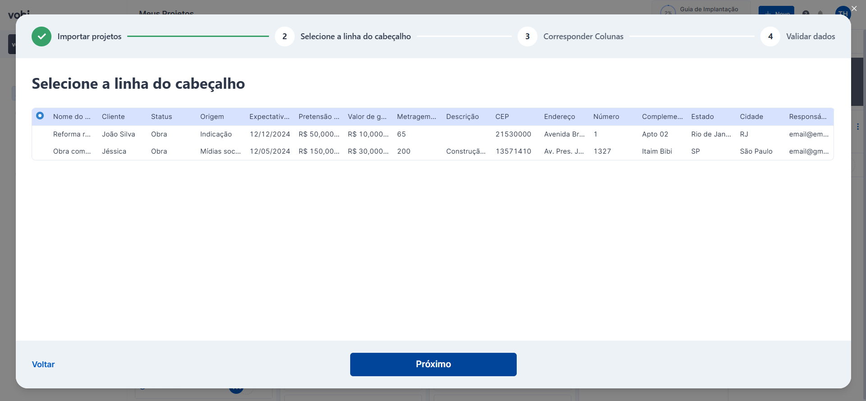Viewport: 866px width, 401px height.
Task: Select the "Rio de Jan..." cell
Action: pos(711,134)
